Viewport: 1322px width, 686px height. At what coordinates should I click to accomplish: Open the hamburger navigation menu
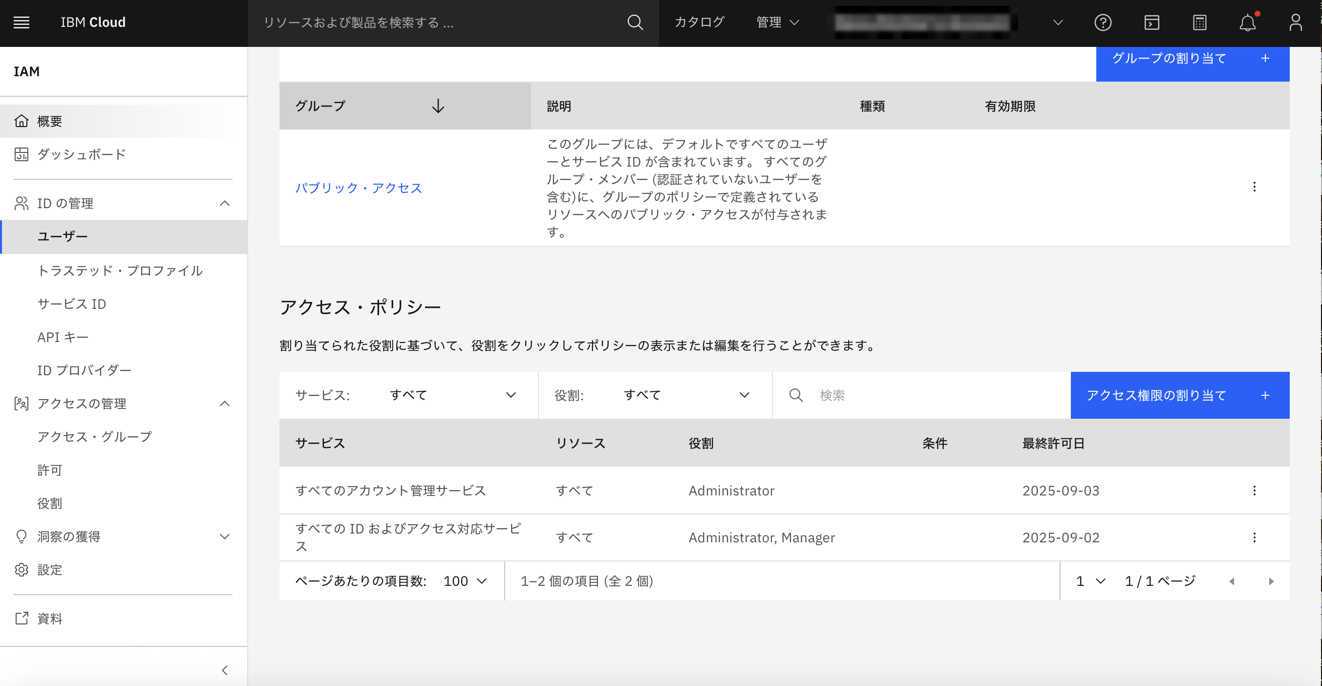tap(21, 22)
